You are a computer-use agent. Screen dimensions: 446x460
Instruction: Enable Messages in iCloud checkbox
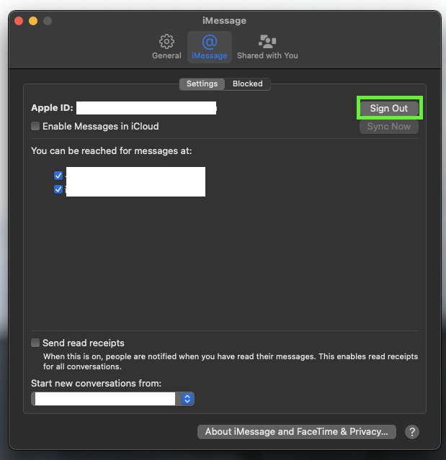coord(35,127)
